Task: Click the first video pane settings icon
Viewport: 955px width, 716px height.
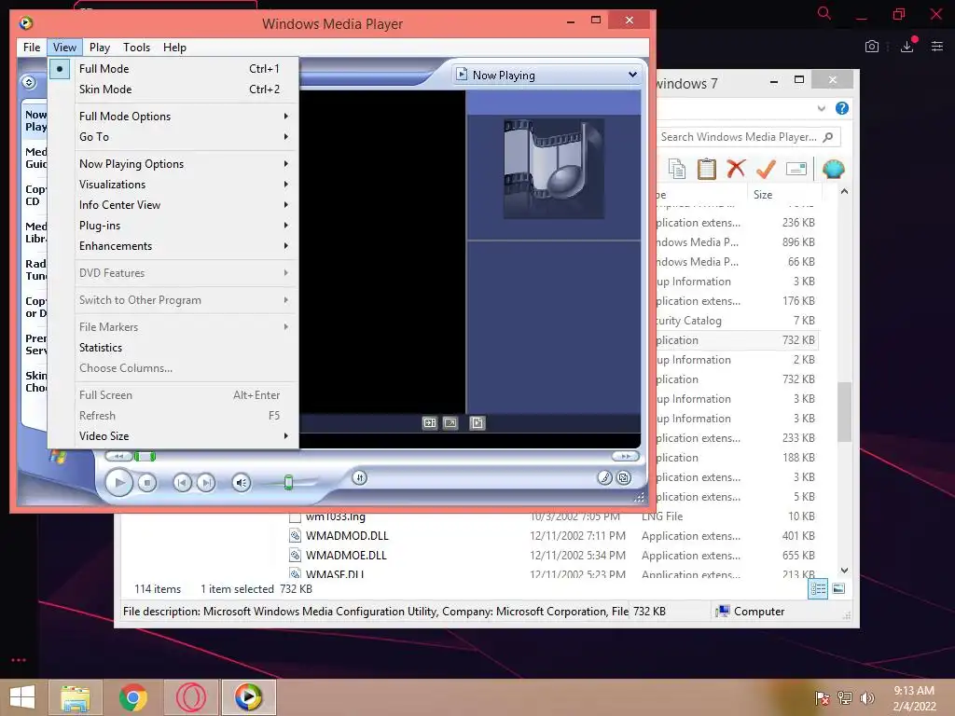Action: click(x=430, y=422)
